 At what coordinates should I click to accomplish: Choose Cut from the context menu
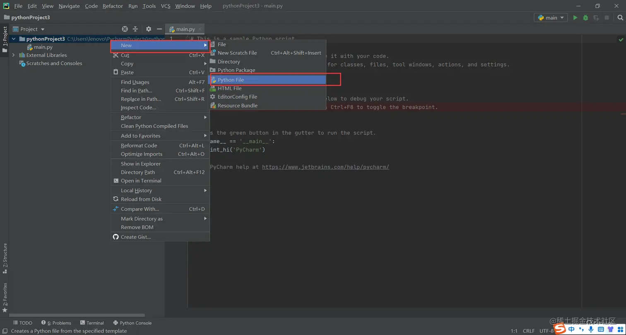click(160, 55)
